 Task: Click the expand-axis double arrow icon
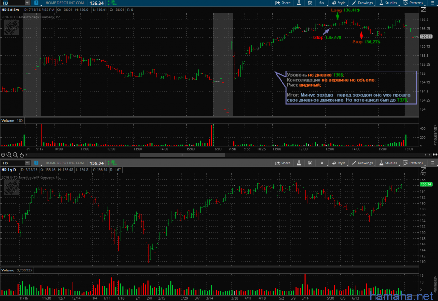click(x=435, y=155)
